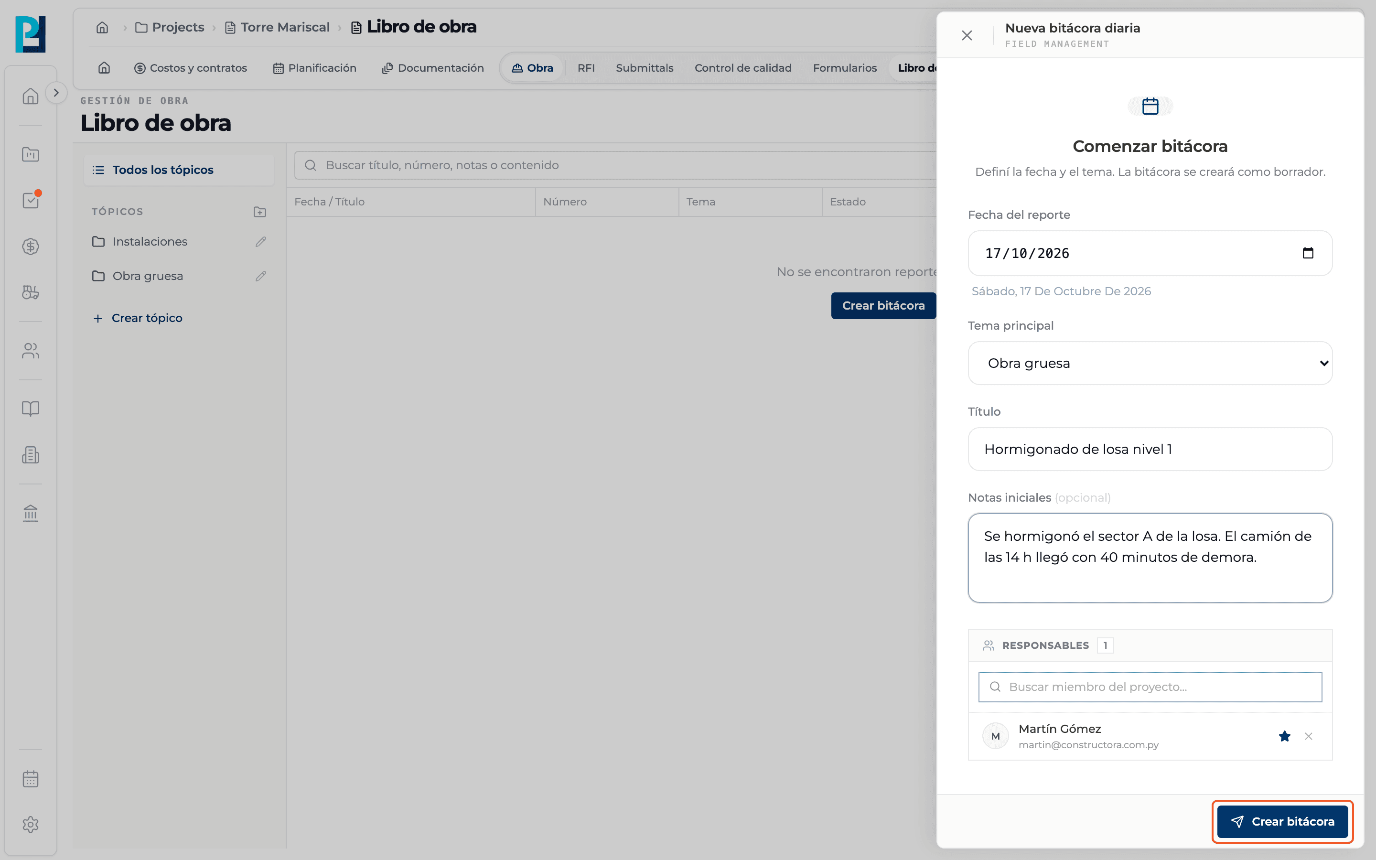Click Crear bitácora in the empty list

point(883,305)
